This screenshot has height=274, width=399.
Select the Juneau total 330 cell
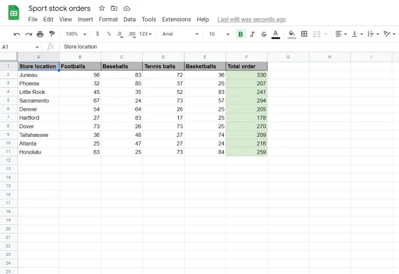tap(247, 75)
